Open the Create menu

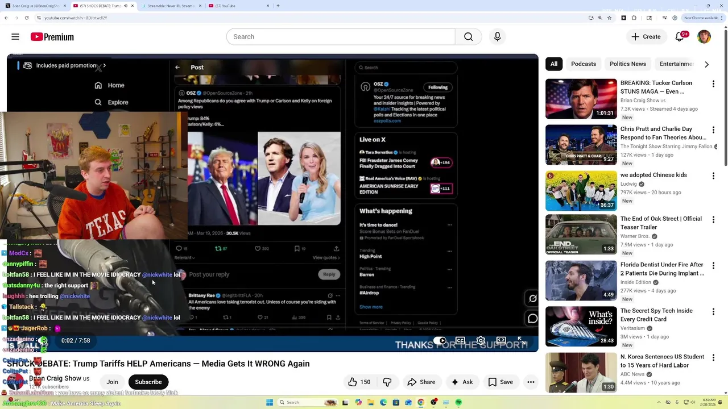click(x=646, y=37)
